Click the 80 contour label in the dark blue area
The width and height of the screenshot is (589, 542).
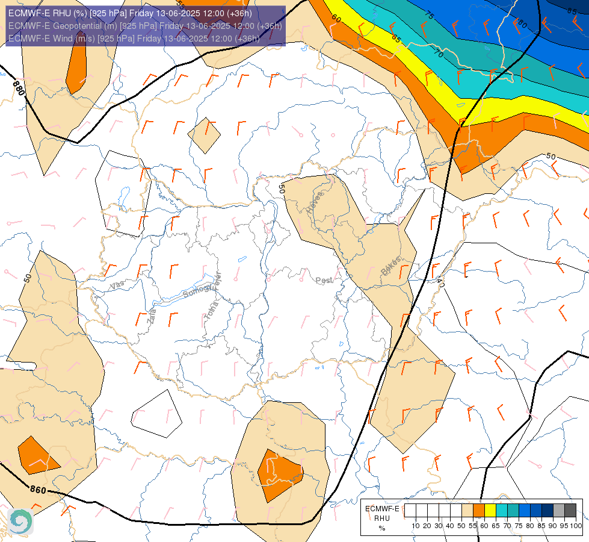click(522, 24)
